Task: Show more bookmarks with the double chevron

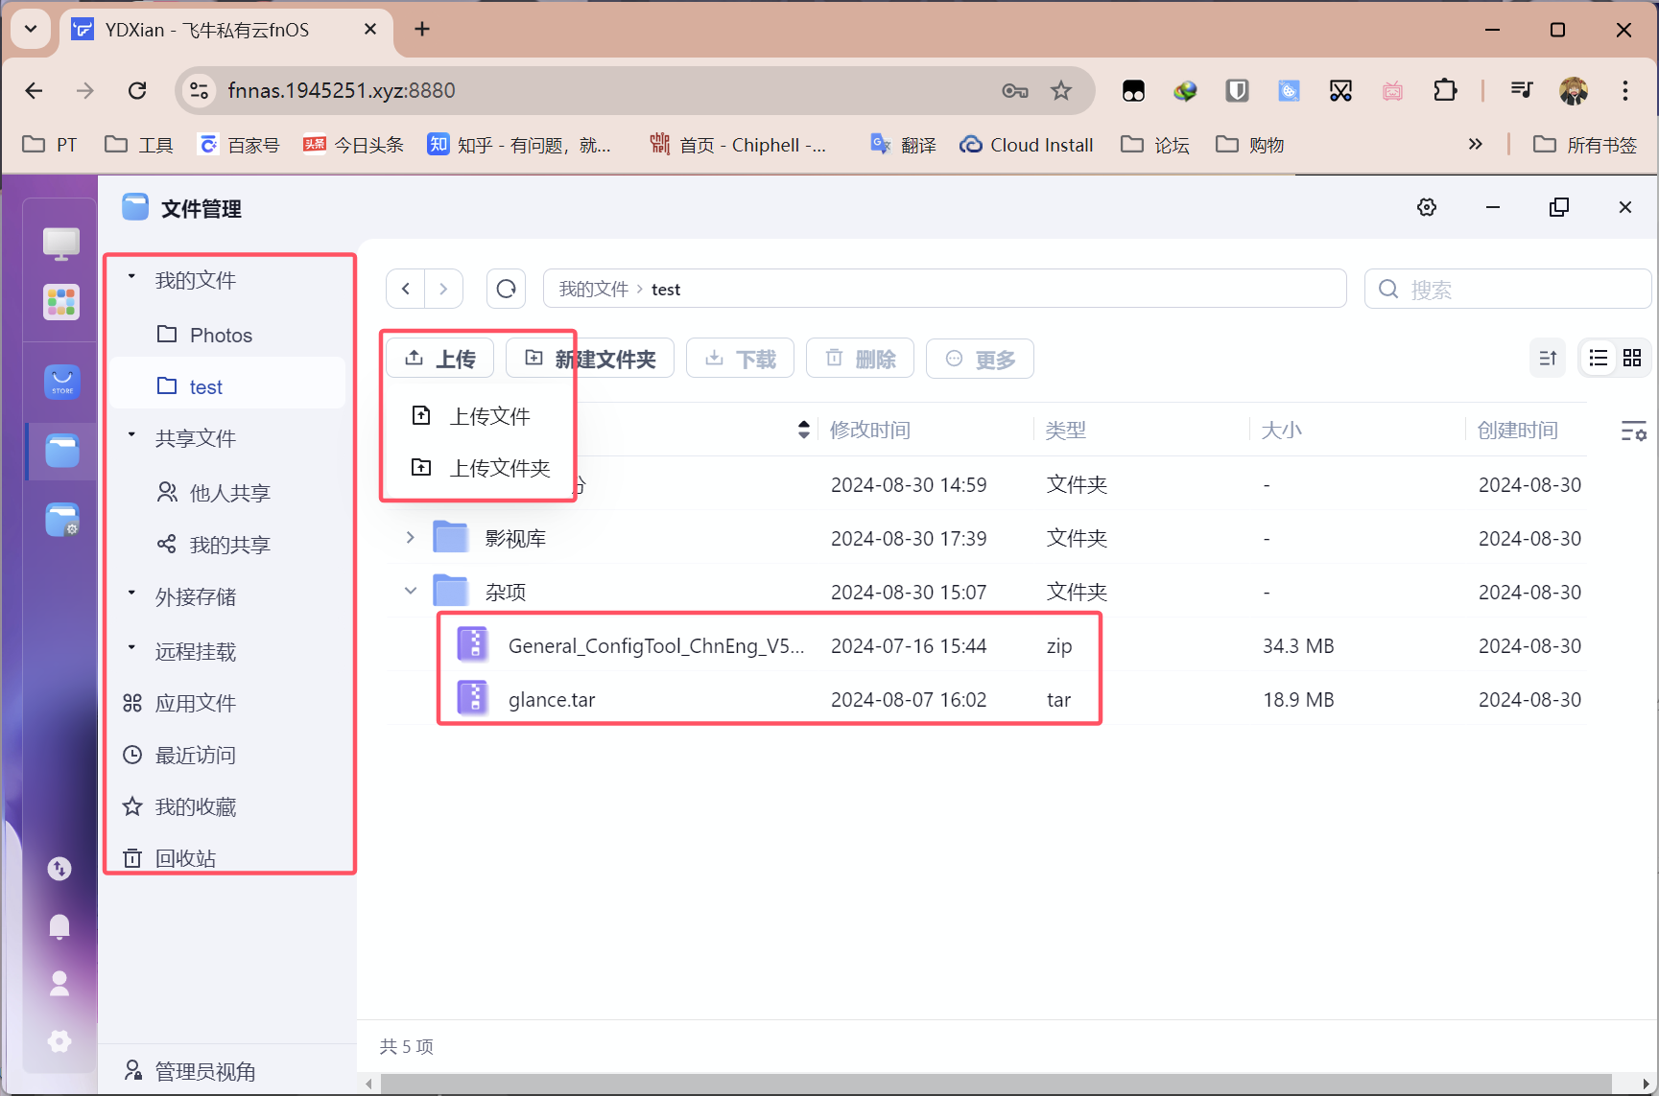Action: pos(1476,144)
